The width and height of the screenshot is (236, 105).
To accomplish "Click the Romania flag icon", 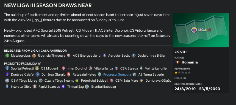I will [x=177, y=62].
